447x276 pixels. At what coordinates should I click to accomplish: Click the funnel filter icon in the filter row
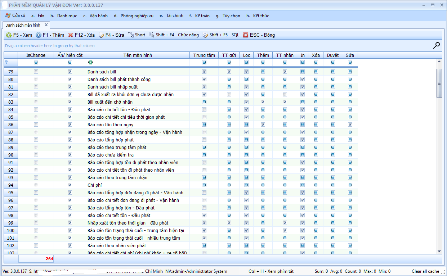6,62
